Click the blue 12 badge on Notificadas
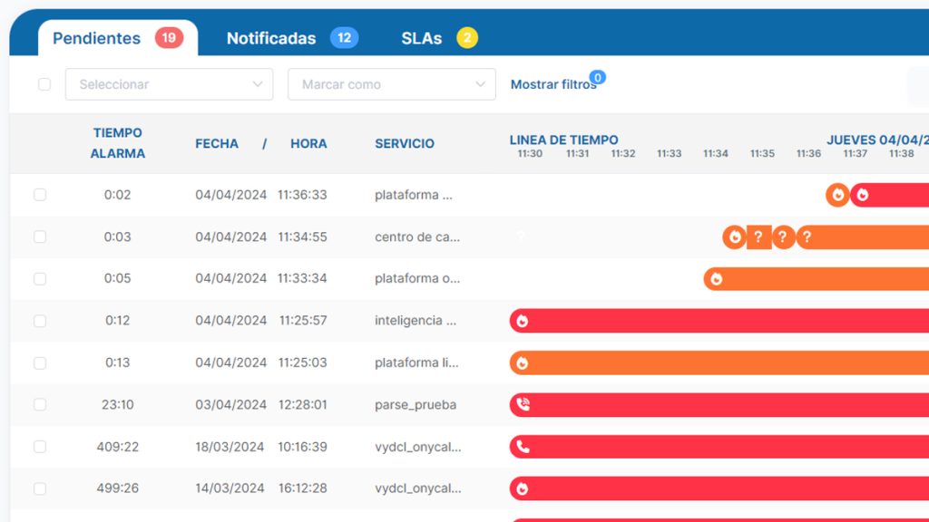Screen dimensions: 929x522 [344, 38]
